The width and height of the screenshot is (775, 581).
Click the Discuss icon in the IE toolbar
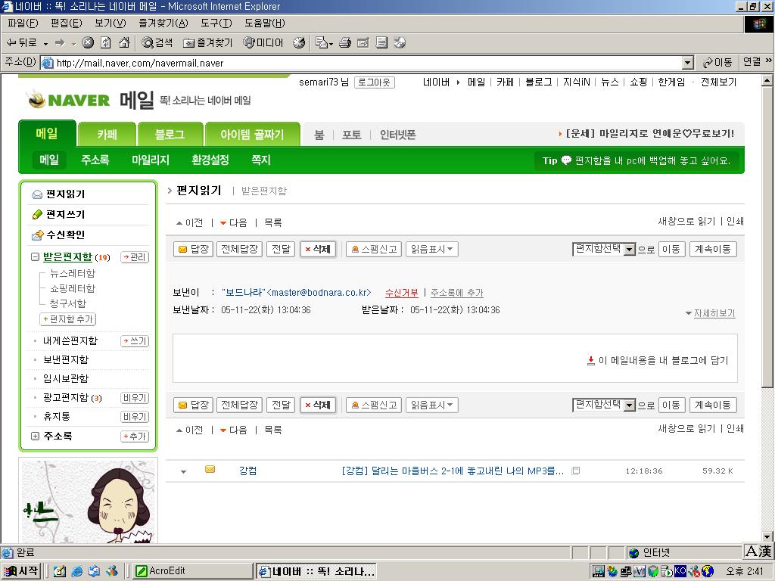click(x=381, y=43)
